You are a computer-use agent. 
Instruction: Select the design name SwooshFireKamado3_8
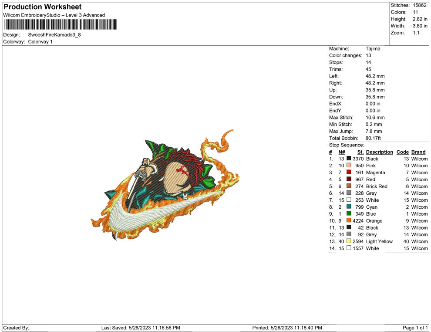54,35
